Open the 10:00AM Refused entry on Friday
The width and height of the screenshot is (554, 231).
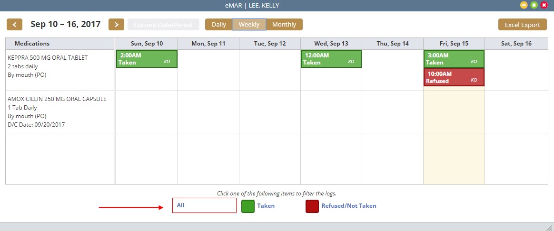(x=454, y=77)
